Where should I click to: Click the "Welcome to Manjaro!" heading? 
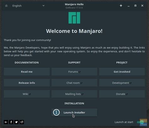coord(74,31)
